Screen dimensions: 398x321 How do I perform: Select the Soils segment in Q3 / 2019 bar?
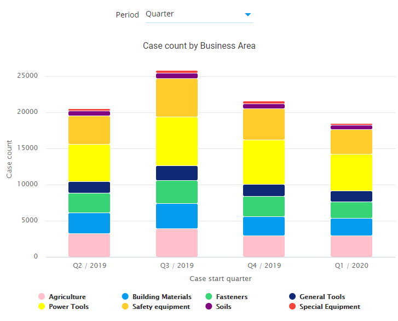tap(177, 76)
